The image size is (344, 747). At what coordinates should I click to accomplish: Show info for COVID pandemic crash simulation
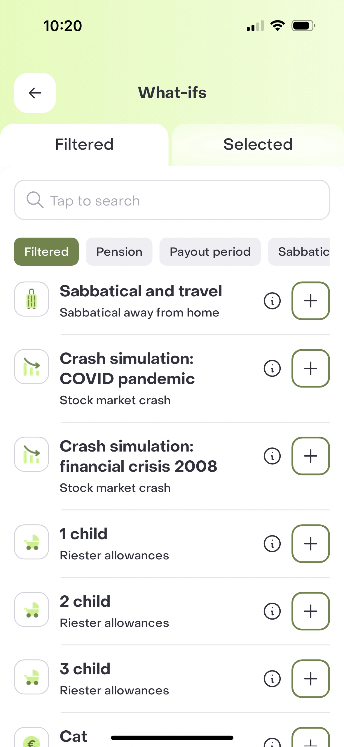[x=272, y=368]
